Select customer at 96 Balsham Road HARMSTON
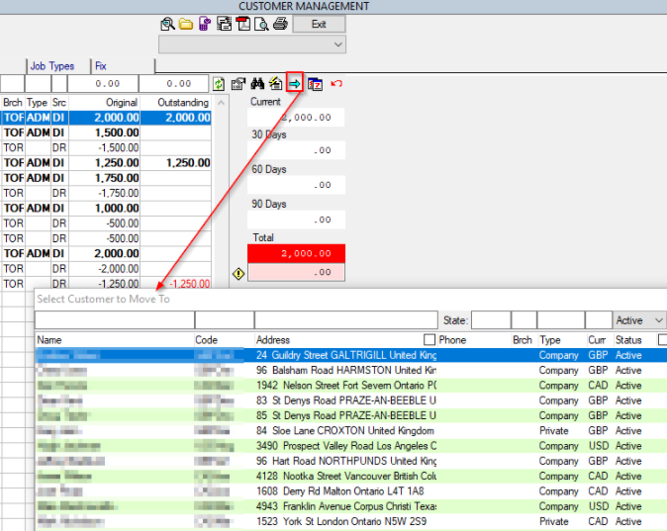Viewport: 667px width, 531px height. (351, 370)
